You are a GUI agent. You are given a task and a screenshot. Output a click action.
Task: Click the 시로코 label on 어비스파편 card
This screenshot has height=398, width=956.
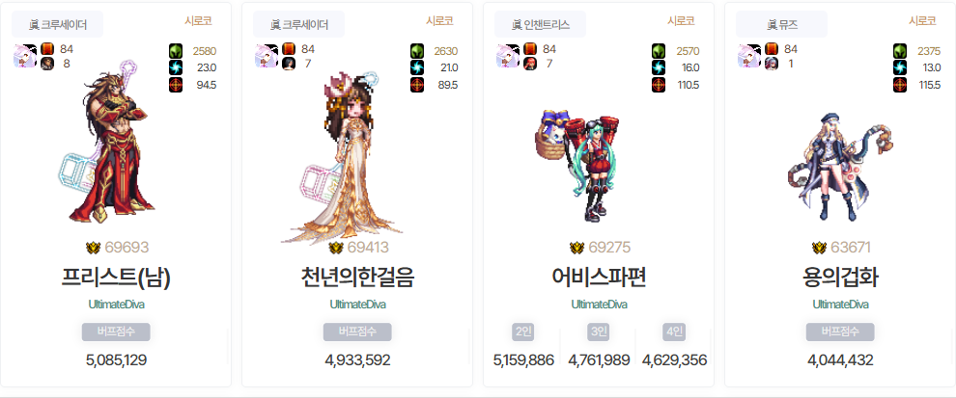681,20
